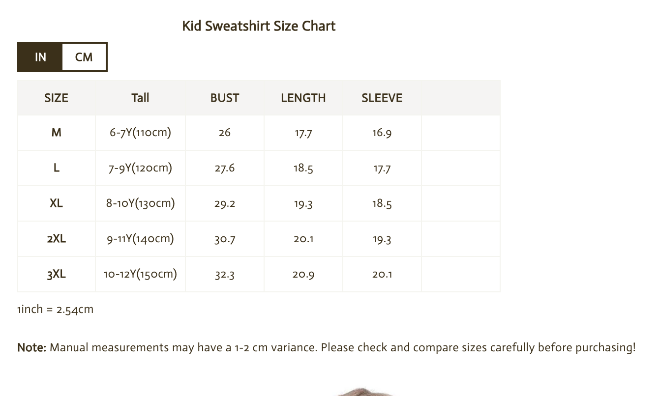
Task: Click the SIZE column header
Action: (56, 98)
